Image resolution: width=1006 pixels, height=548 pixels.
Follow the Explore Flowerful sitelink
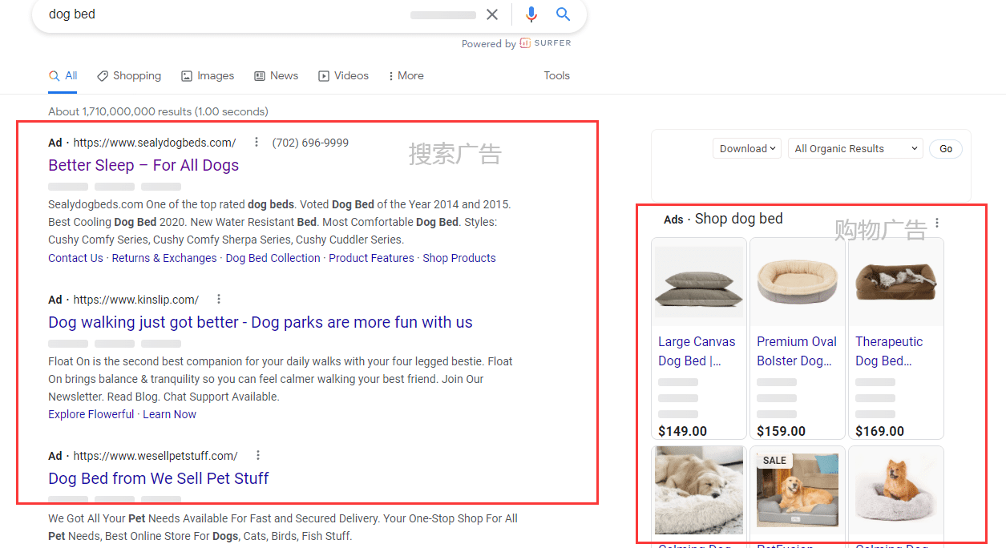click(91, 414)
